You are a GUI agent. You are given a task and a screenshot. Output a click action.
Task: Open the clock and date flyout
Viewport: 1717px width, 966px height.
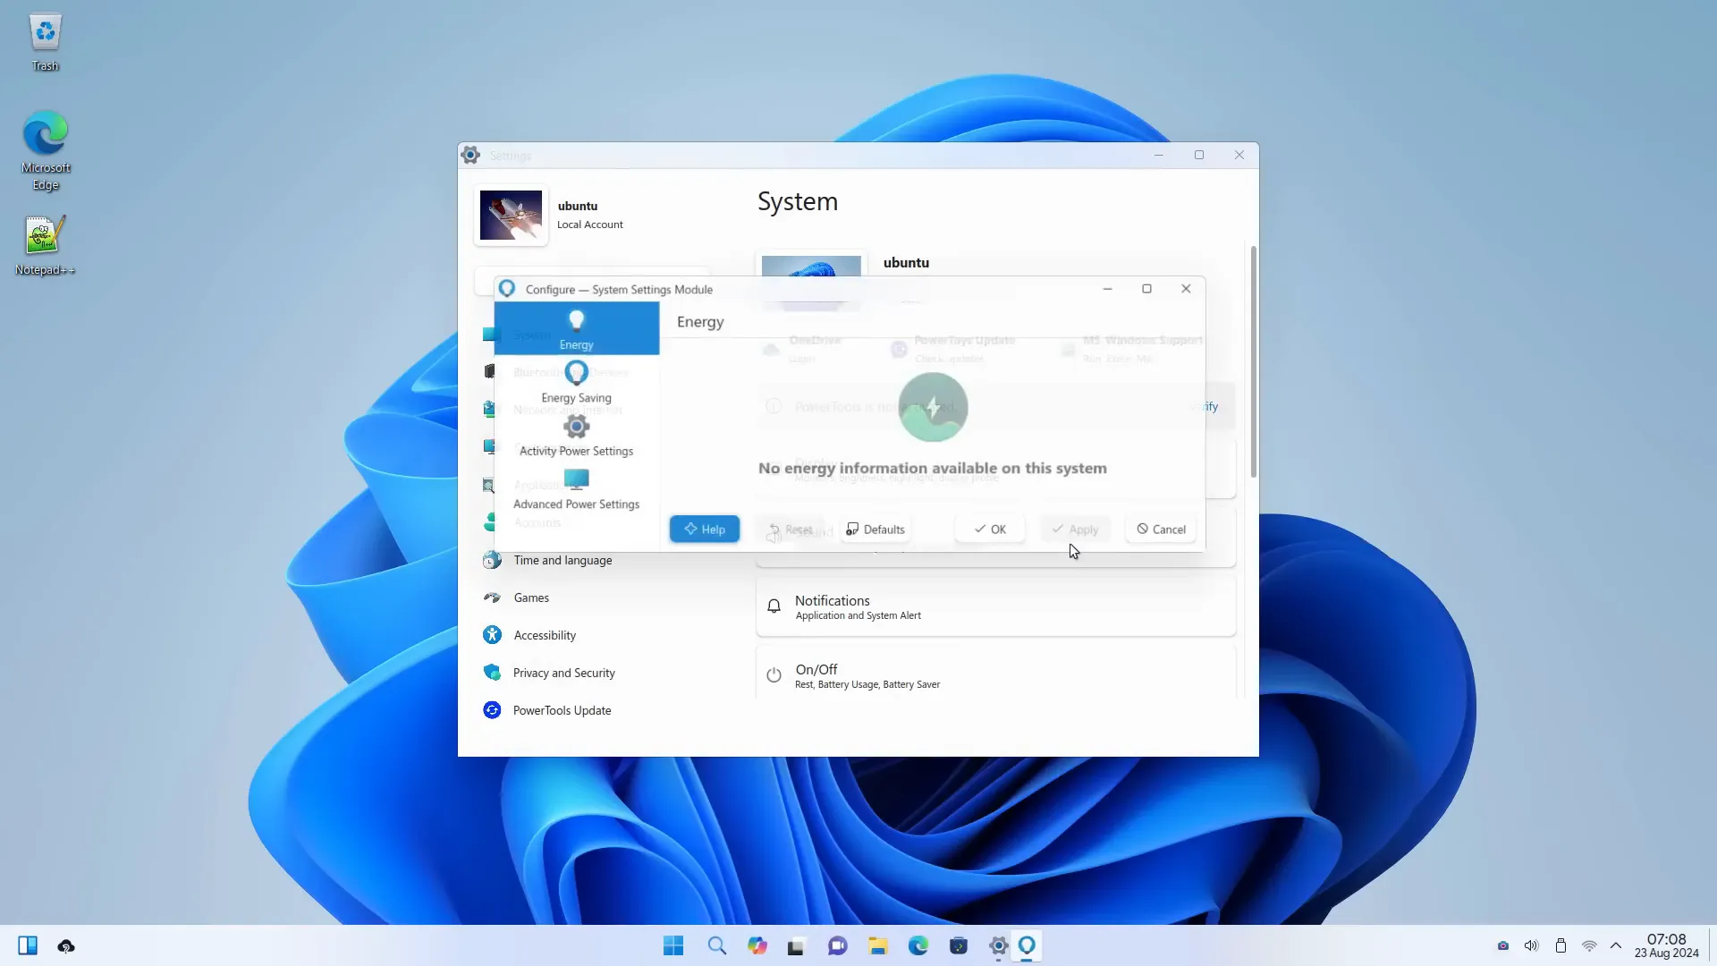[x=1667, y=946]
